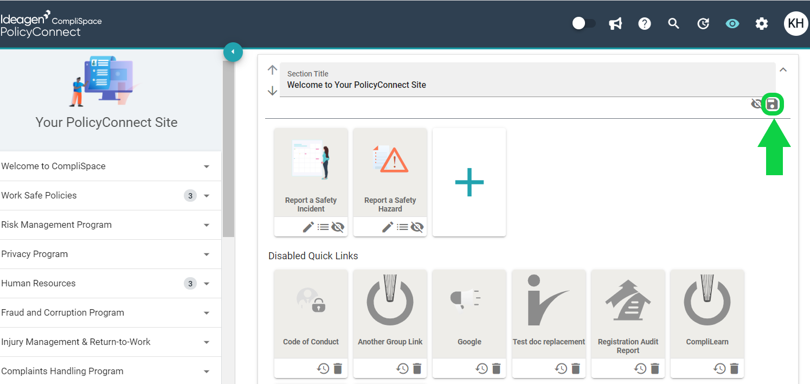Disable Report a Safety Incident via eye icon
810x384 pixels.
338,227
